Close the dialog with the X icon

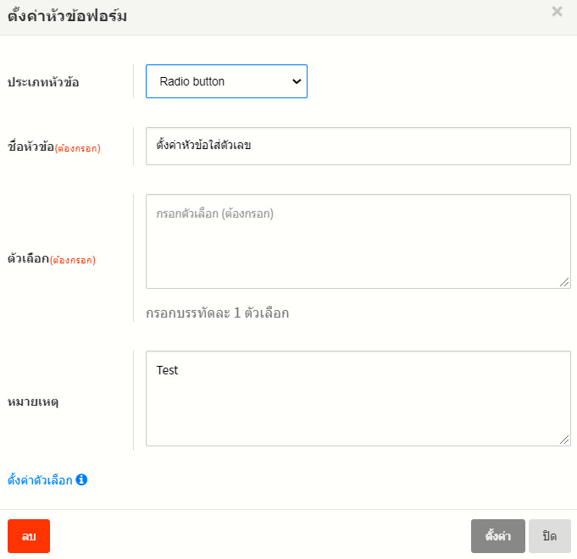pyautogui.click(x=557, y=12)
